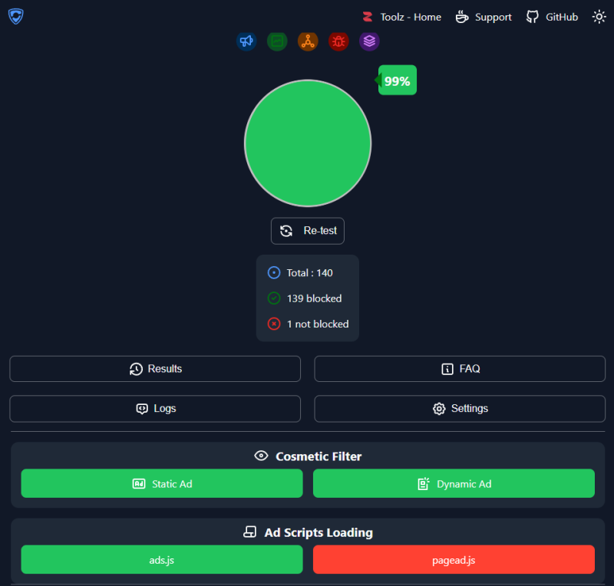
Task: Select the purple layers category icon
Action: pos(369,41)
